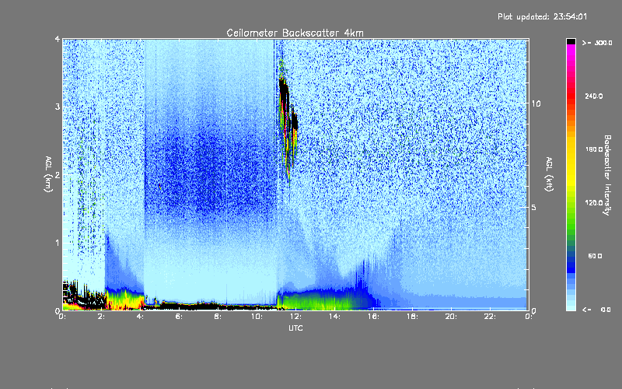Click the '2' km tick on left axis
The height and width of the screenshot is (389, 622).
coord(58,175)
